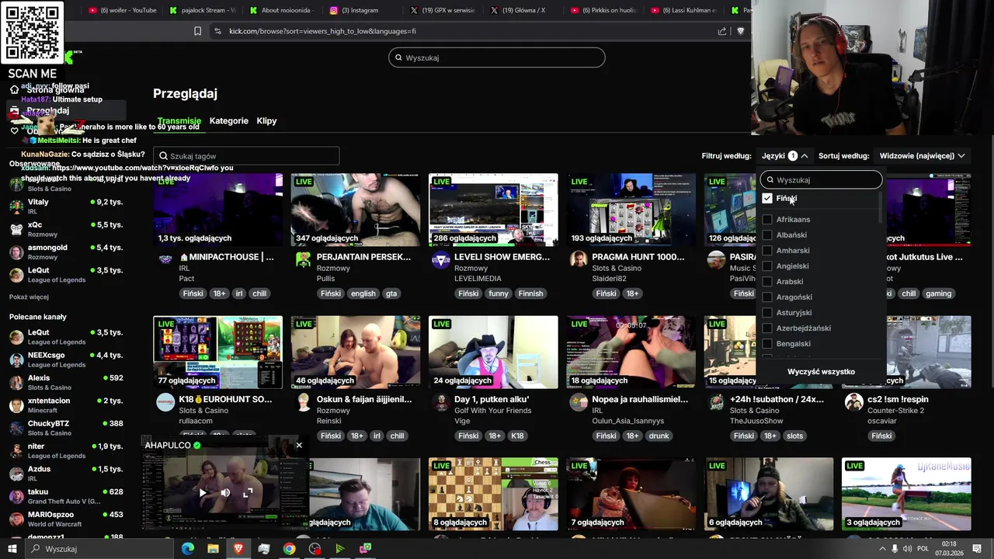This screenshot has height=559, width=994.
Task: Check the Afrikaans language checkbox
Action: click(x=767, y=220)
